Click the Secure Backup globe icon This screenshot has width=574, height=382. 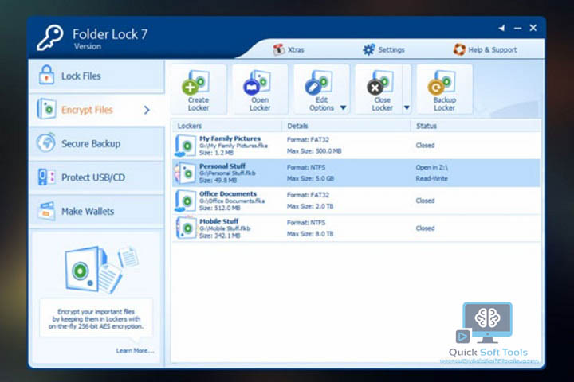click(x=46, y=142)
